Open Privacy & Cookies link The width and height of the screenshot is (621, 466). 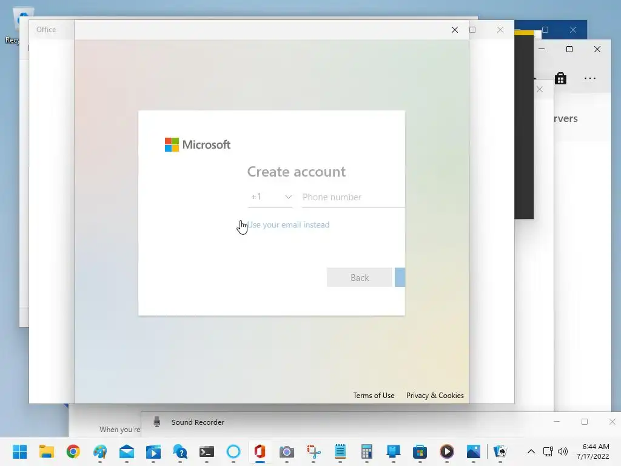(x=435, y=396)
